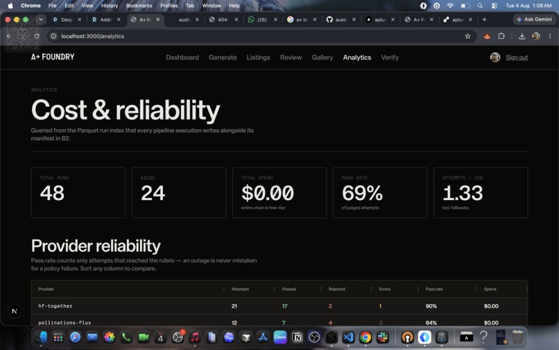Bookmark this page with the star icon
559x350 pixels.
click(x=467, y=36)
